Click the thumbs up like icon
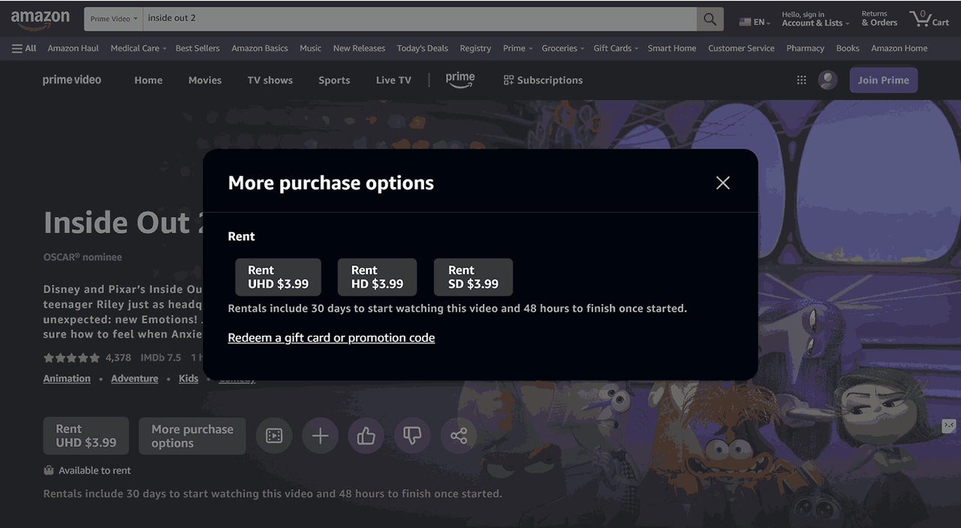 (366, 436)
